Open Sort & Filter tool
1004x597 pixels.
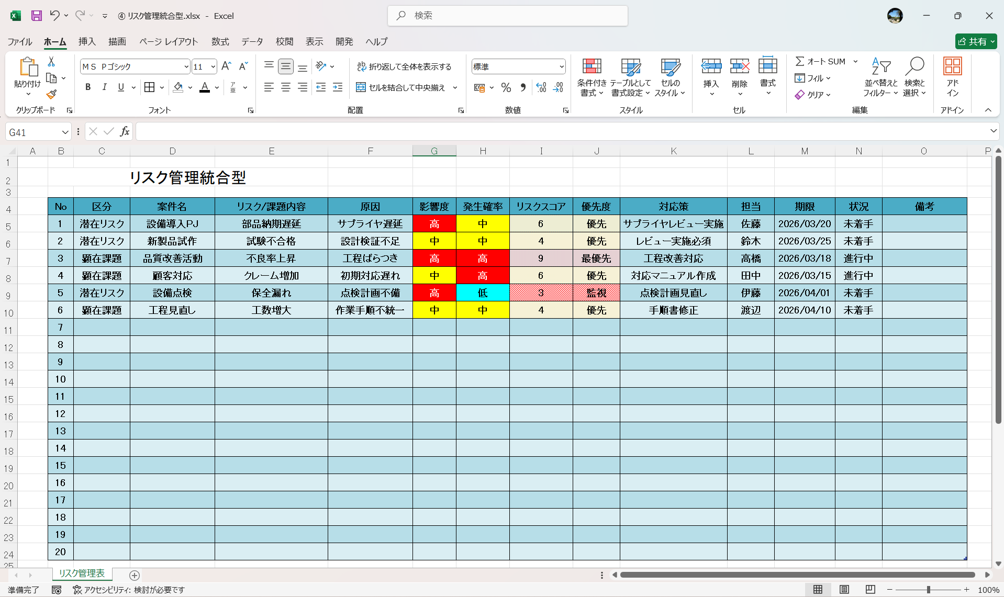tap(881, 77)
